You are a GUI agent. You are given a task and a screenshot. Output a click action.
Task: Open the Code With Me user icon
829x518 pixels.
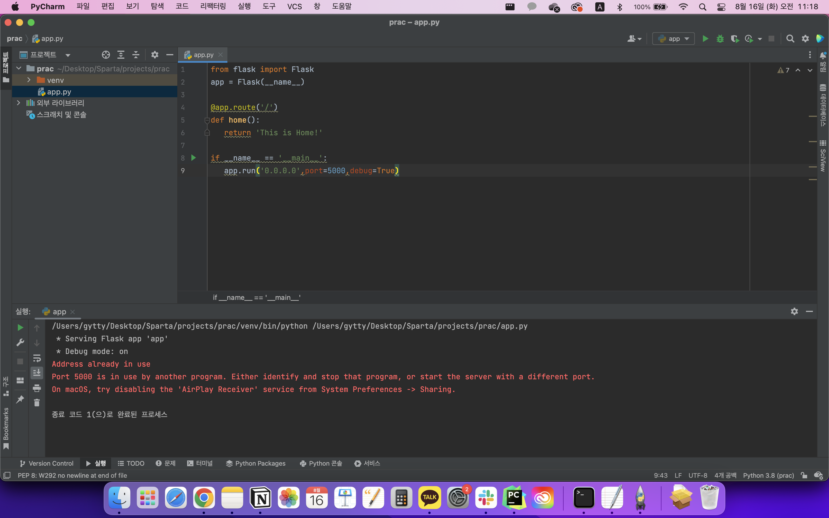pos(634,39)
